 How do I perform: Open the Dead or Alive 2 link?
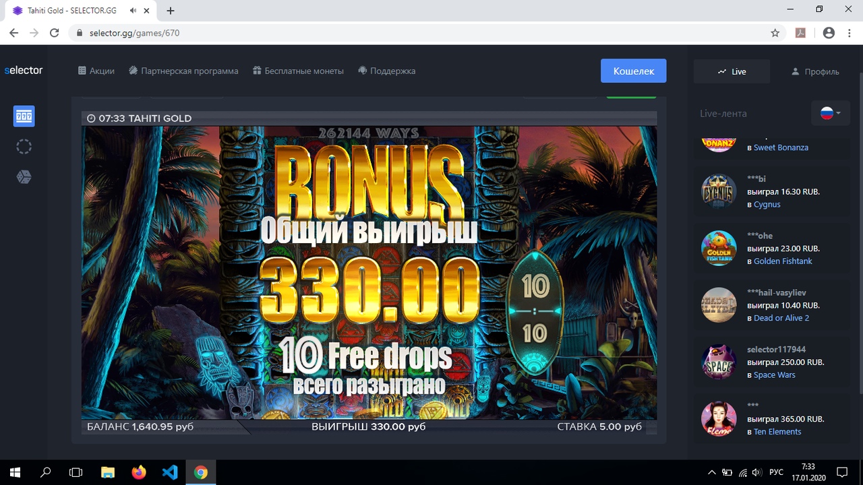[781, 318]
